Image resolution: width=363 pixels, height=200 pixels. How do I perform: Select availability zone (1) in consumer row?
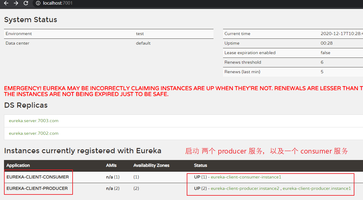click(x=136, y=177)
